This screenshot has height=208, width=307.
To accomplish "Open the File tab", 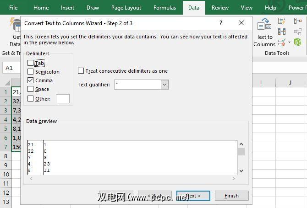I will (13, 8).
